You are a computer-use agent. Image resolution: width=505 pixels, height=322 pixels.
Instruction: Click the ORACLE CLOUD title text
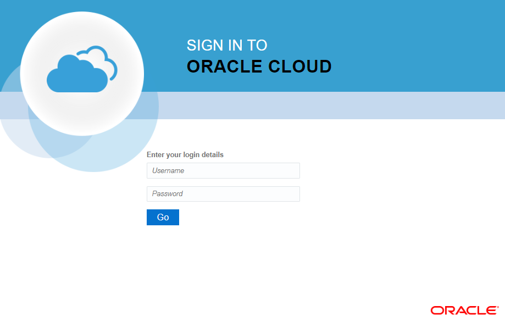[259, 66]
